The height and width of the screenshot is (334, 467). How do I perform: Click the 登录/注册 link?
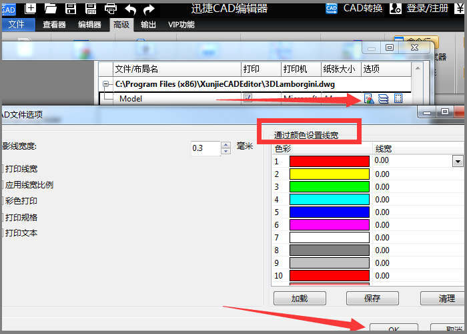point(428,8)
